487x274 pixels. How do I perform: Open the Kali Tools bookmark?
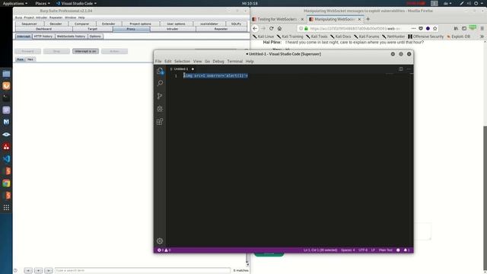click(x=317, y=37)
